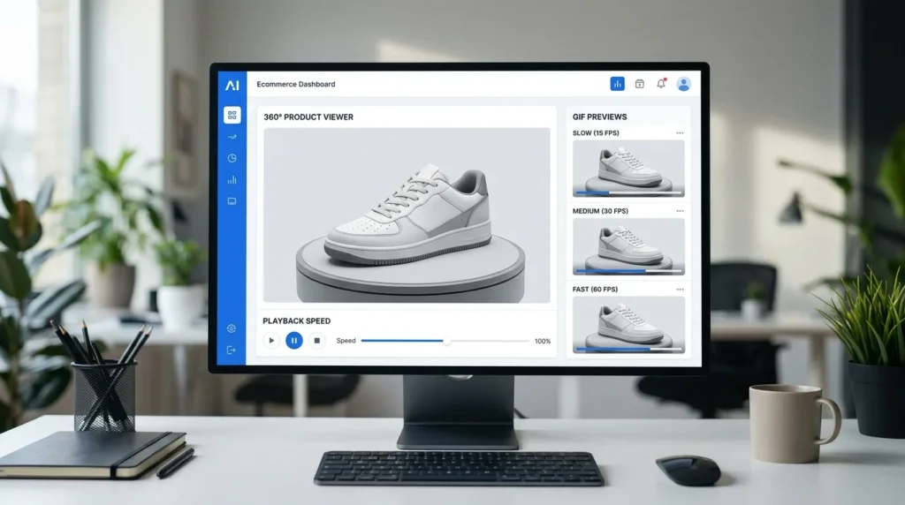
Task: Click the FAST (60 FPS) label
Action: [x=595, y=290]
